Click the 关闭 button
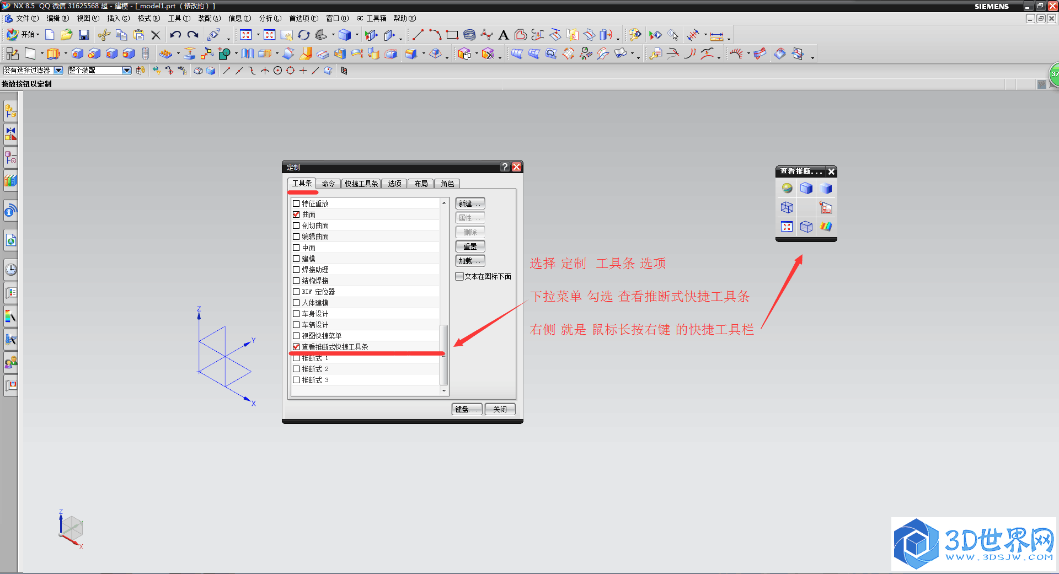1059x574 pixels. (500, 409)
